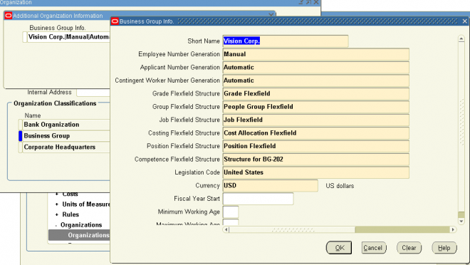
Task: Select Business Group classification row
Action: coord(66,136)
